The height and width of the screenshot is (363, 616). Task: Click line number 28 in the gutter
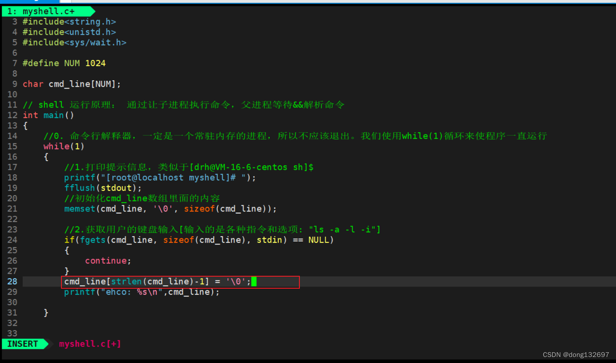[12, 281]
